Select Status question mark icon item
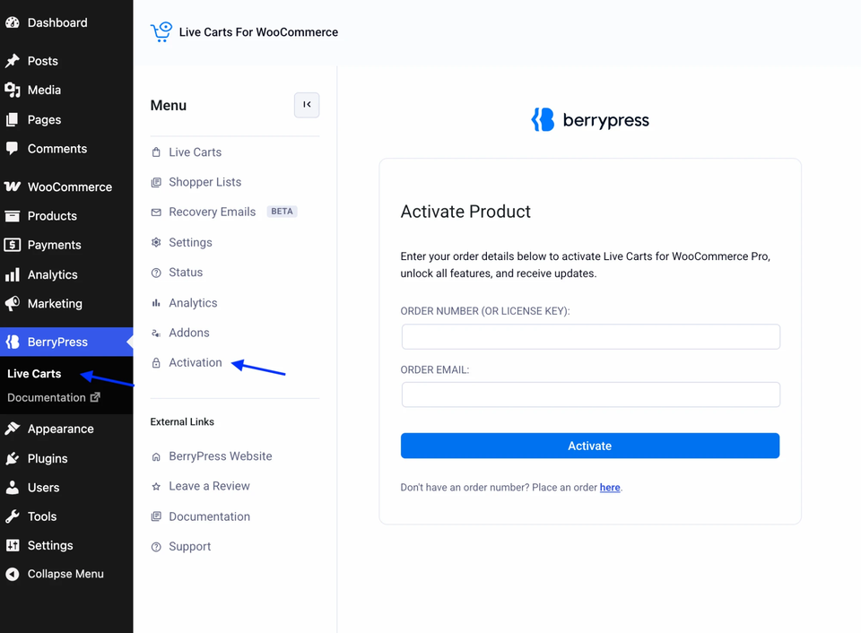This screenshot has width=861, height=633. (156, 273)
